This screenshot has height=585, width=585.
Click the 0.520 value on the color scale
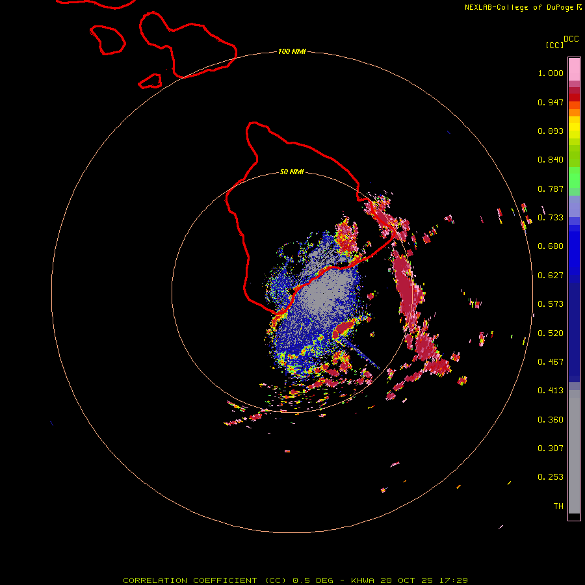[x=551, y=333]
